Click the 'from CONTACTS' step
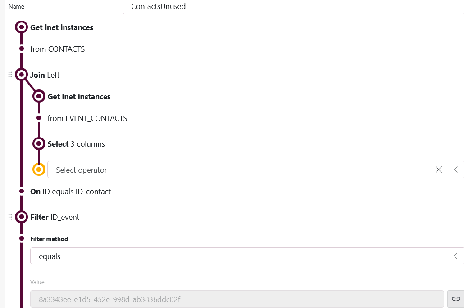Viewport: 464px width, 308px height. (57, 49)
